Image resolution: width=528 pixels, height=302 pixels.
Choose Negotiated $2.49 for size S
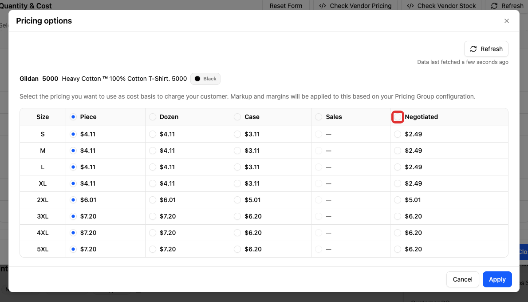pos(398,134)
